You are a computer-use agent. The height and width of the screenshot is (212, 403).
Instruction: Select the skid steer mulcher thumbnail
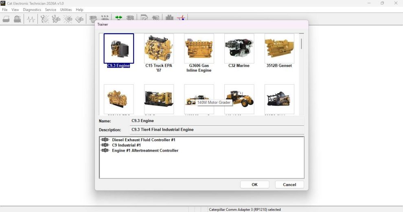click(x=279, y=99)
